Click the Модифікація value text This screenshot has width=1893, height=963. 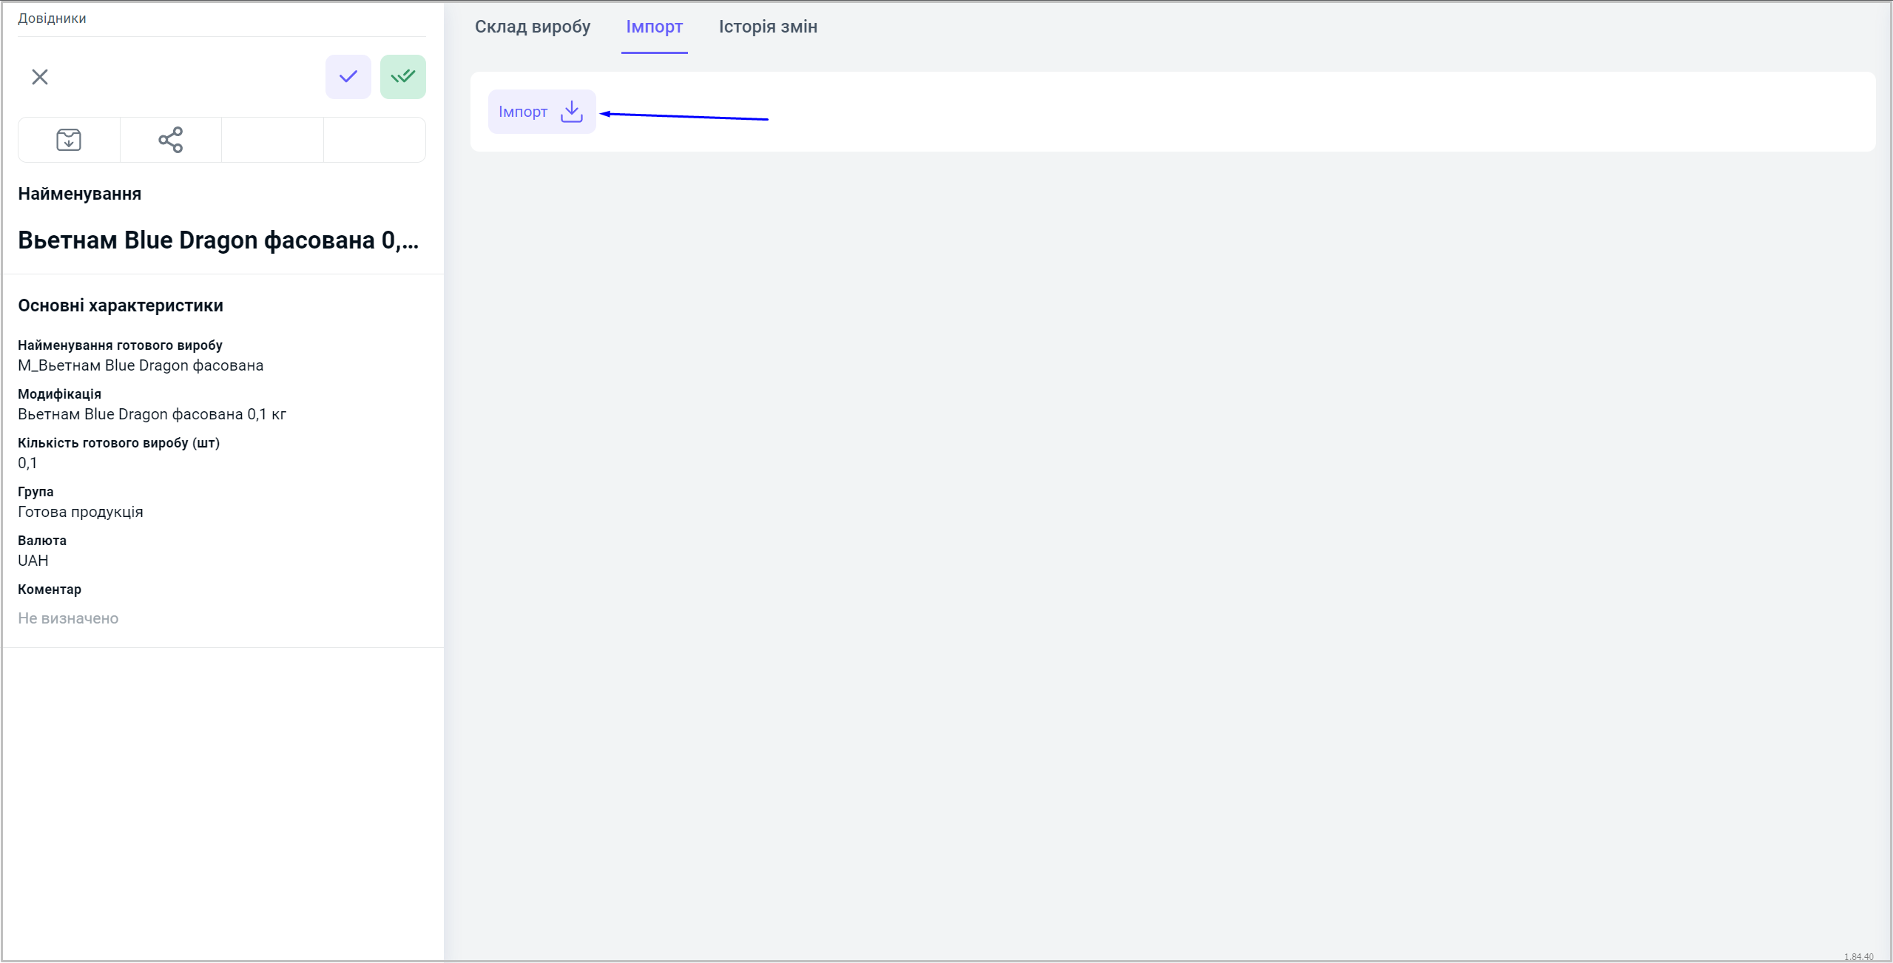[x=152, y=414]
